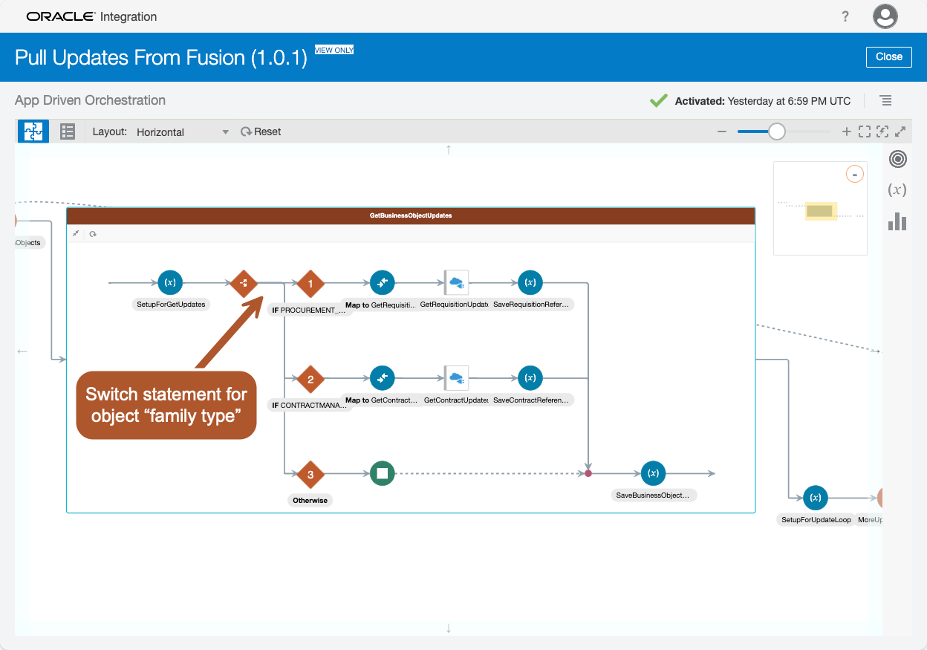The image size is (927, 650).
Task: Open the user profile avatar menu
Action: [885, 16]
